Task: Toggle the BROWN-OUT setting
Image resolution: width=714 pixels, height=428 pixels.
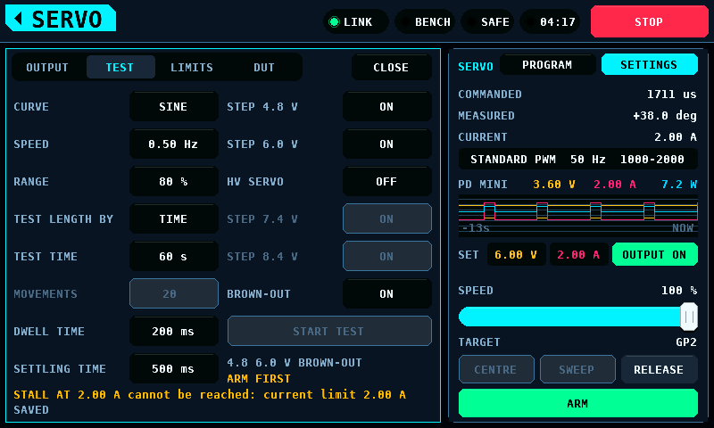Action: (387, 294)
